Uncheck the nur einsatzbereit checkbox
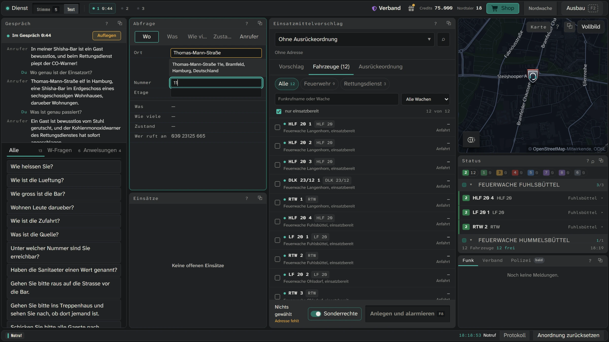609x342 pixels. (279, 111)
